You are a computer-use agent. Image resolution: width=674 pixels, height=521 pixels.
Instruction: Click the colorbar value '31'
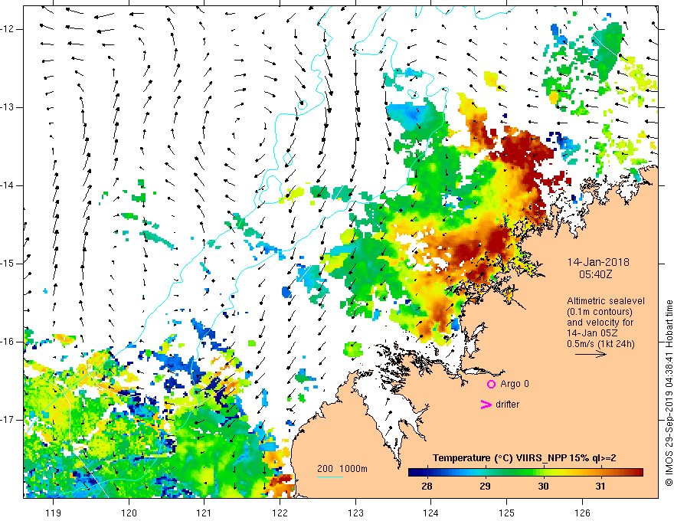[600, 487]
